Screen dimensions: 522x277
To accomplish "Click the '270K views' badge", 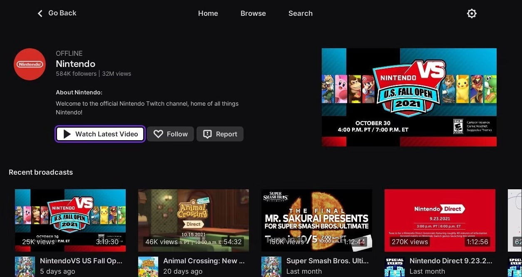I will (410, 242).
